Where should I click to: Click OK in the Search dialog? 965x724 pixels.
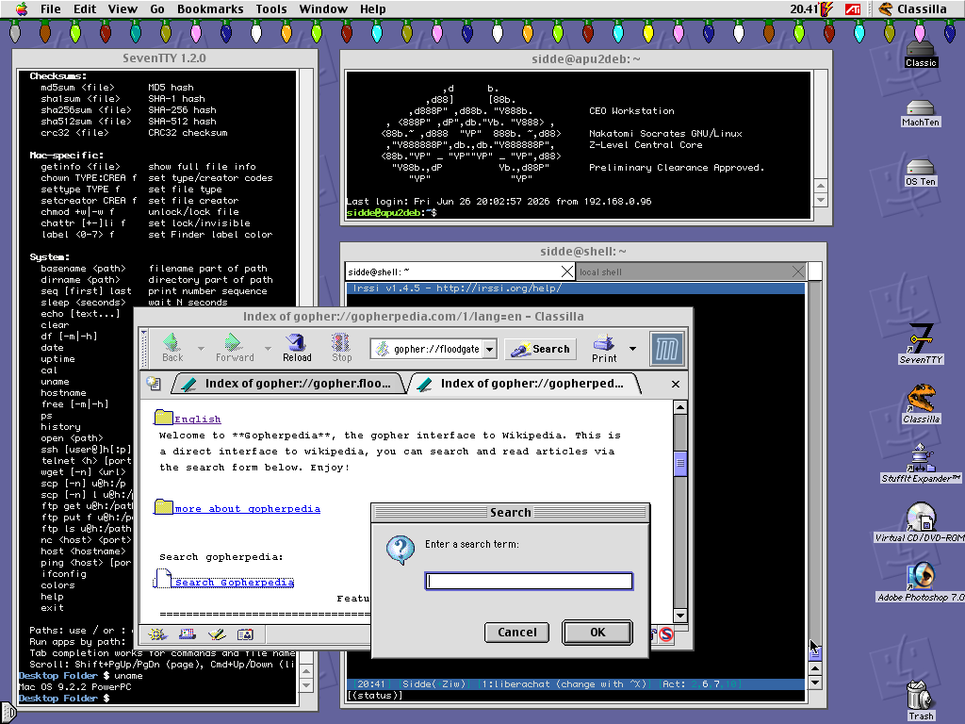[597, 633]
